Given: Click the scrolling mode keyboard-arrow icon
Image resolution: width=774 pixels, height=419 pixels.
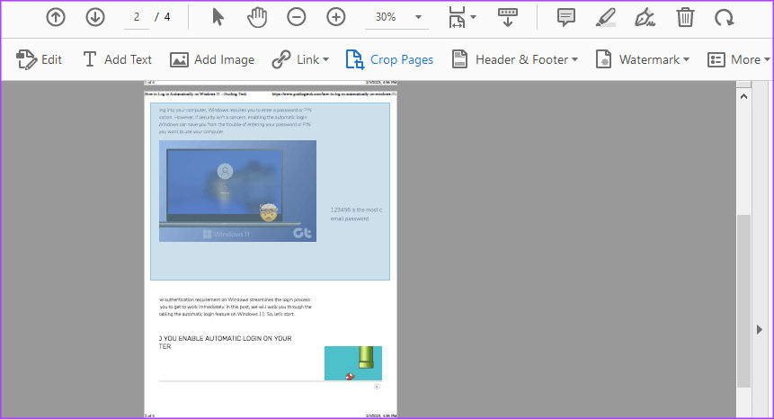Looking at the screenshot, I should click(507, 17).
